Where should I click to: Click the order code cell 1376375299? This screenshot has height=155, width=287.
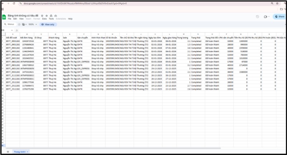coord(27,89)
